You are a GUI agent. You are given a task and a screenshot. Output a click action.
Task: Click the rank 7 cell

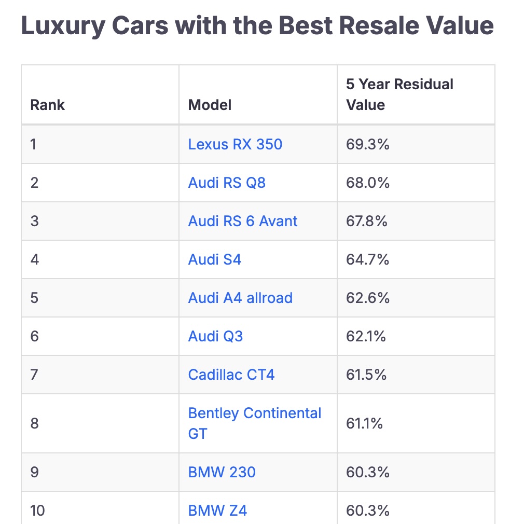(x=35, y=374)
